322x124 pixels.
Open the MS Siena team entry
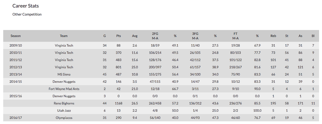(x=64, y=74)
